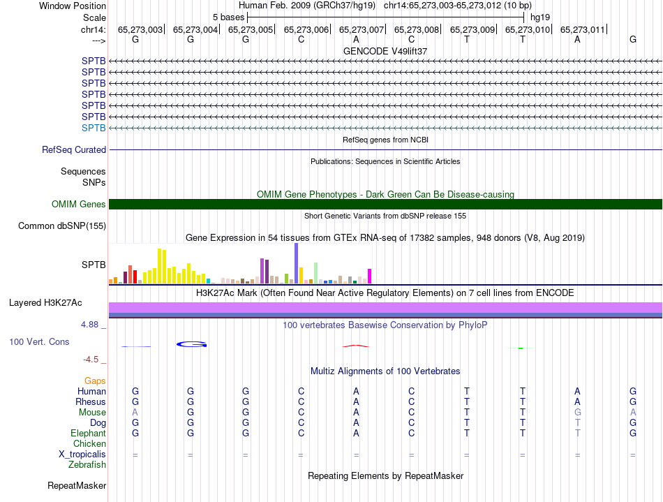Viewport: 663px width, 502px height.
Task: Click the orange Gaps row label
Action: click(x=95, y=381)
